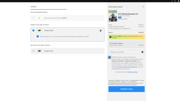The image size is (180, 101).
Task: Toggle email sharing consent checkbox for Inspector Studios
Action: point(110,57)
